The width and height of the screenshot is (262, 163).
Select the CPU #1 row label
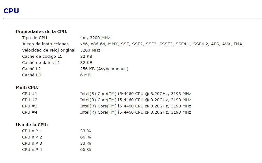point(30,94)
